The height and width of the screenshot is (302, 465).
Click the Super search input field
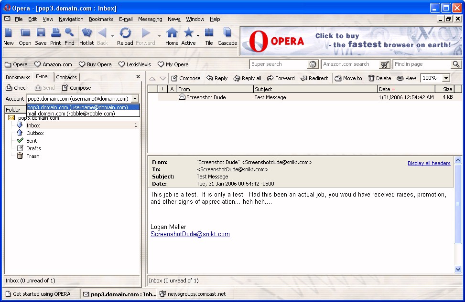[x=279, y=64]
